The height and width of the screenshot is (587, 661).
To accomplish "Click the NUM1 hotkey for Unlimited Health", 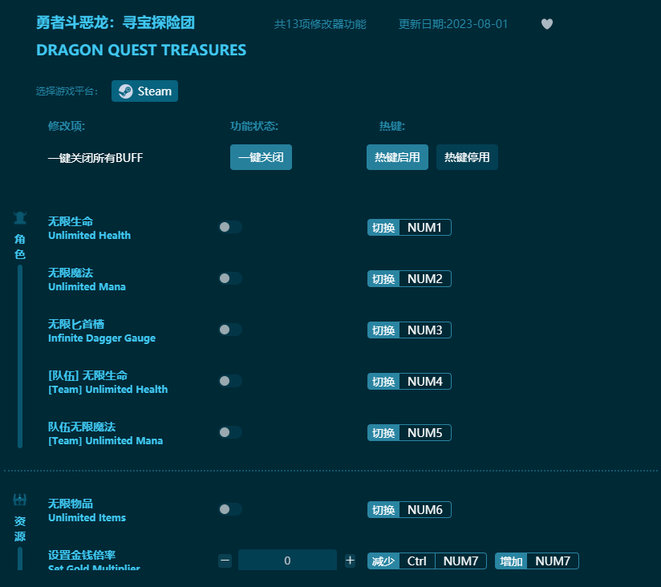I will [x=409, y=228].
